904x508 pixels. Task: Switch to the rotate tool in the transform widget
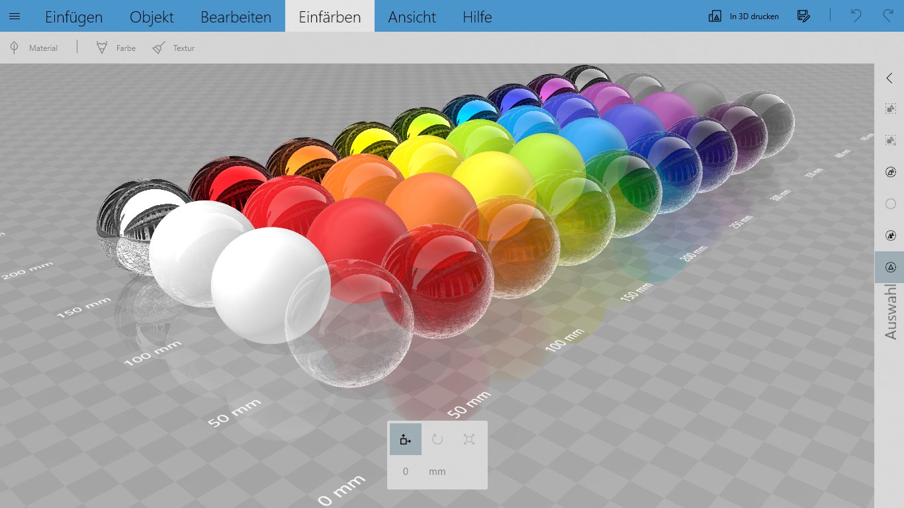point(437,439)
